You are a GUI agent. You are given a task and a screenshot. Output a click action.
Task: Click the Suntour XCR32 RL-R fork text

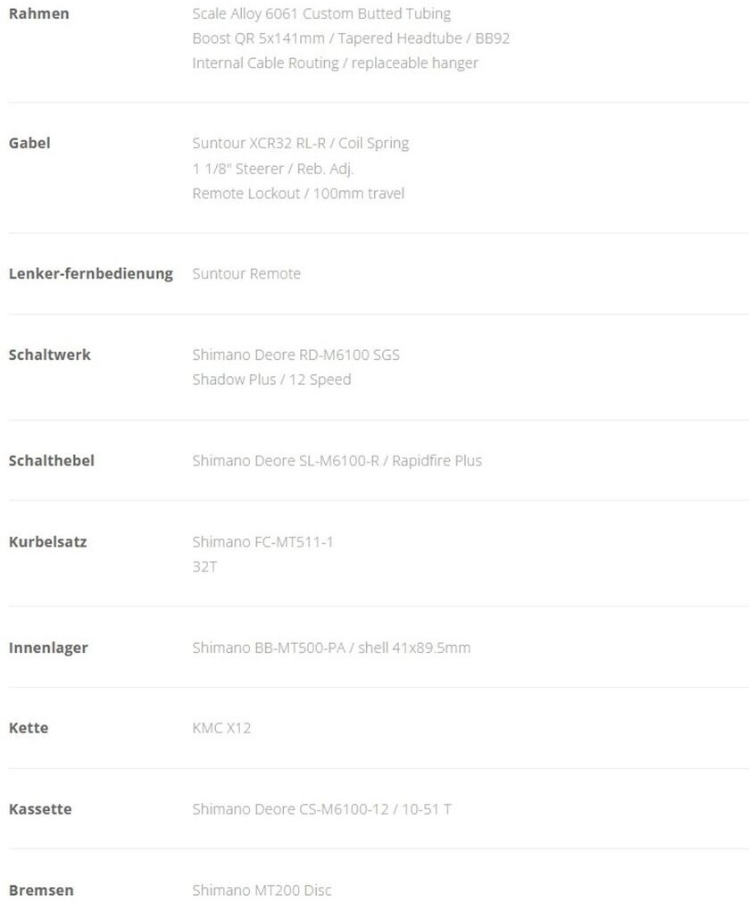coord(300,143)
